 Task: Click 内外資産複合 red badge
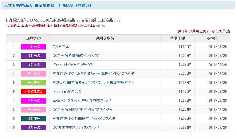[x=33, y=92]
